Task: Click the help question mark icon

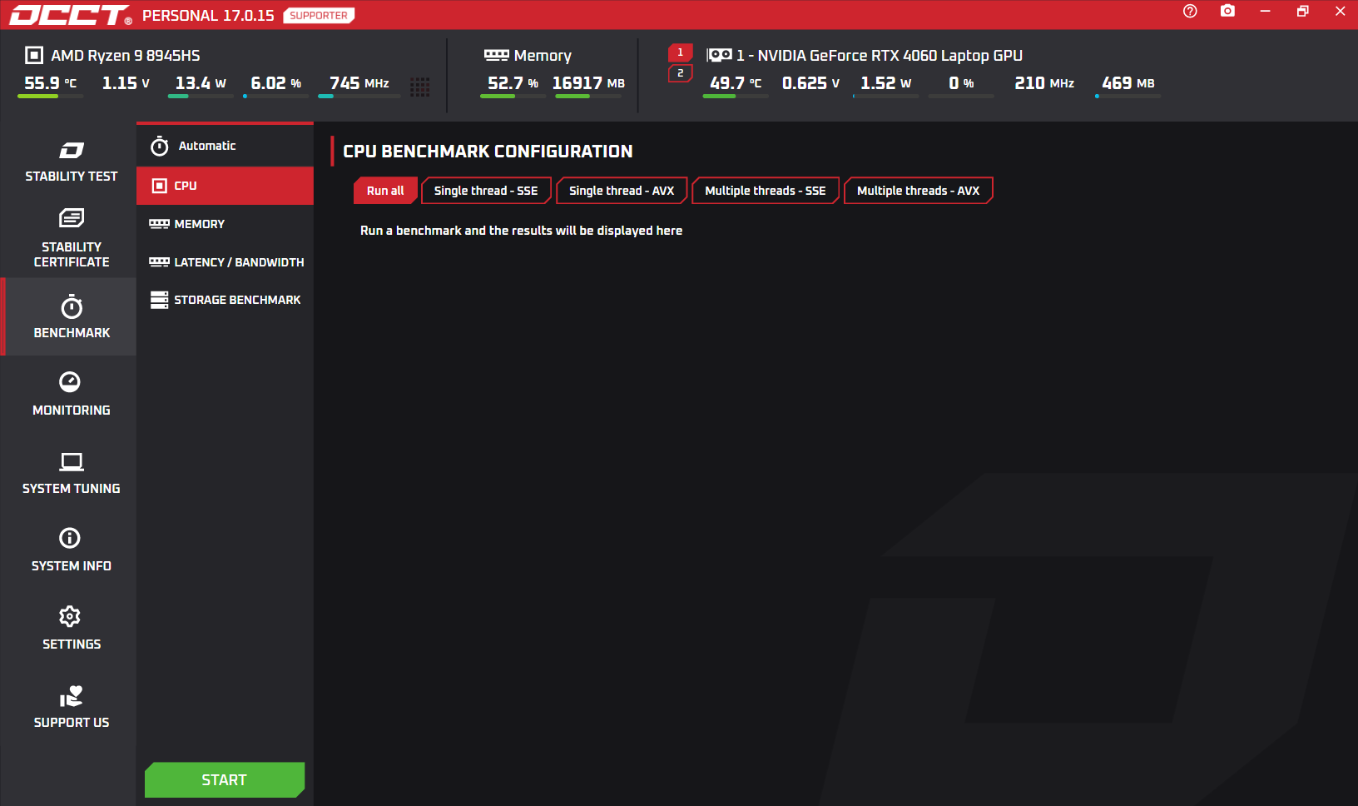Action: coord(1190,11)
